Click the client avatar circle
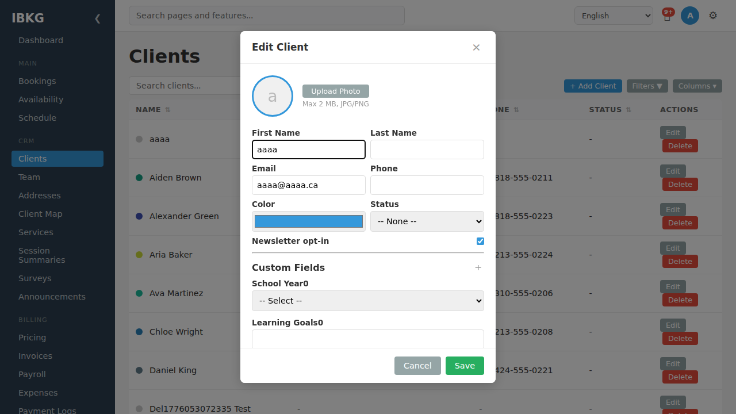The width and height of the screenshot is (736, 414). (x=273, y=96)
